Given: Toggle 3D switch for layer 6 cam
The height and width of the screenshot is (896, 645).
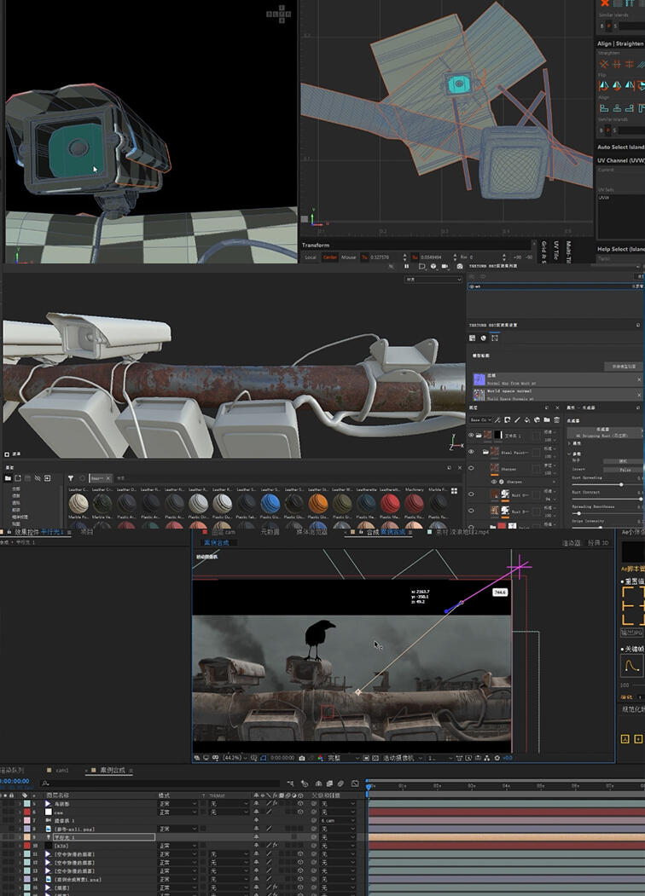Looking at the screenshot, I should click(x=301, y=812).
